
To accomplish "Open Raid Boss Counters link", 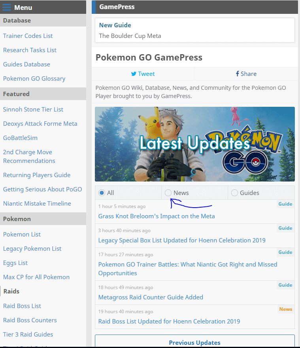I will [30, 320].
